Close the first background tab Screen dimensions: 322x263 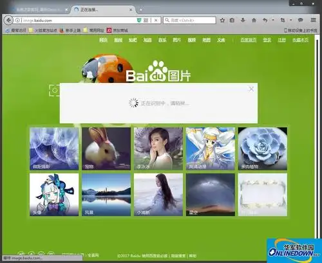66,10
